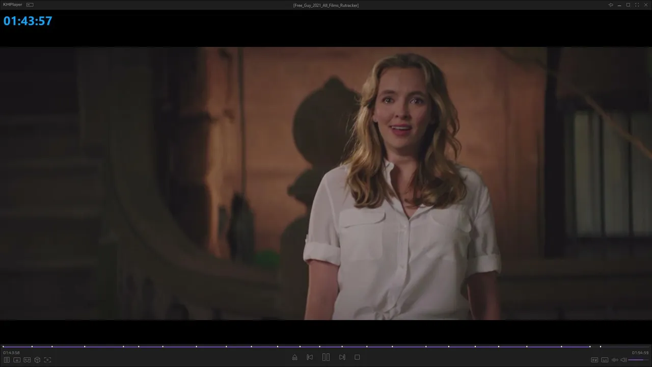Pause the video playback
The image size is (652, 367).
326,357
